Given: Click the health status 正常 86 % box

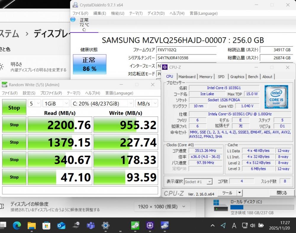Looking at the screenshot, I should [90, 64].
